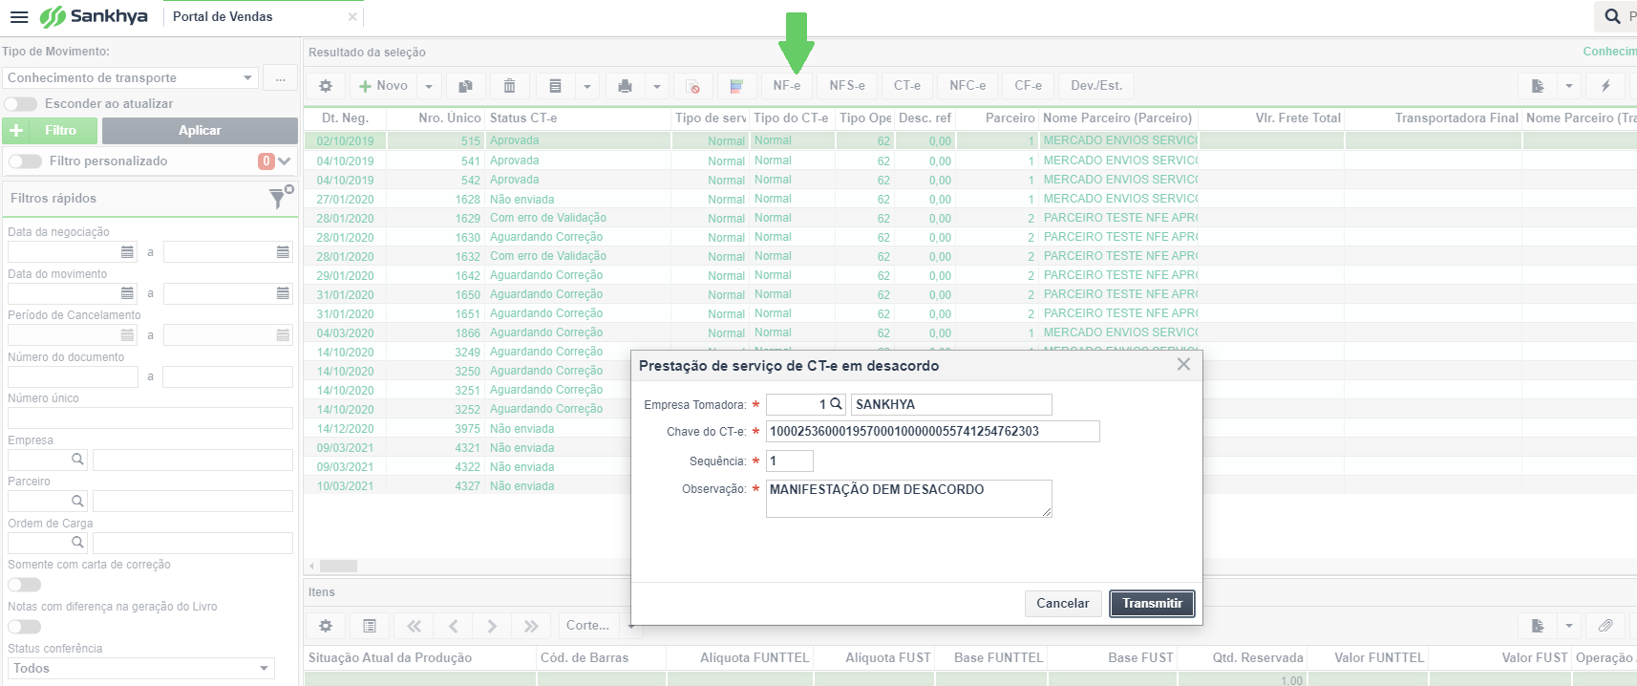
Task: Open Tipo de Movimento dropdown
Action: point(130,78)
